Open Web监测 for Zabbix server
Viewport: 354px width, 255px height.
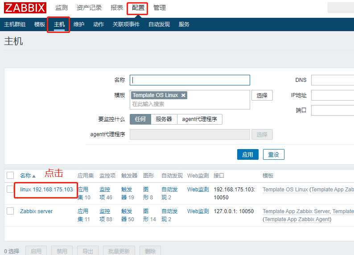pos(198,211)
